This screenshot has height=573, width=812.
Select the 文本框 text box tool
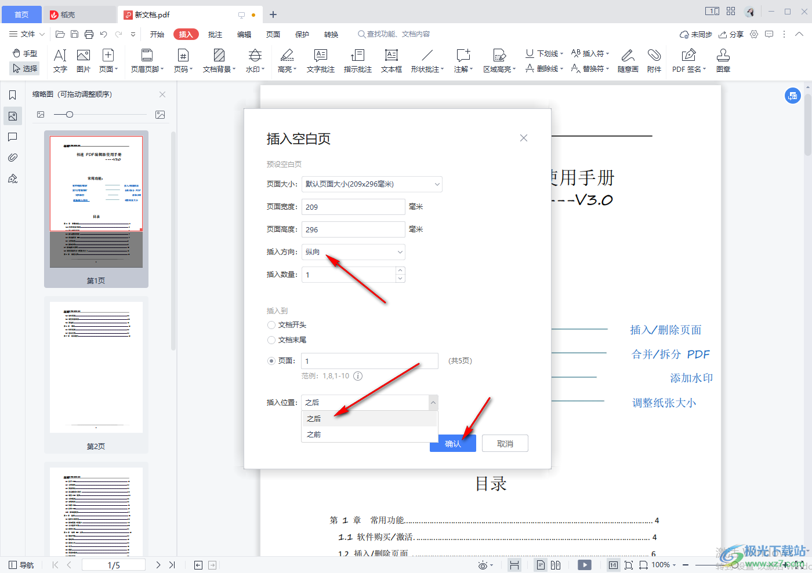click(x=391, y=61)
